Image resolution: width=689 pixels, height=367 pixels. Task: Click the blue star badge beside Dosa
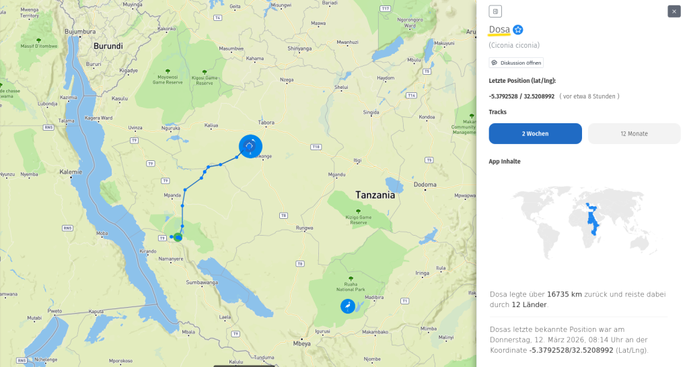pyautogui.click(x=518, y=30)
